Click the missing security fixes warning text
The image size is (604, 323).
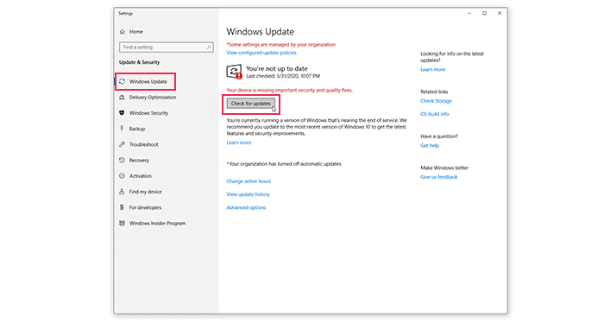290,90
